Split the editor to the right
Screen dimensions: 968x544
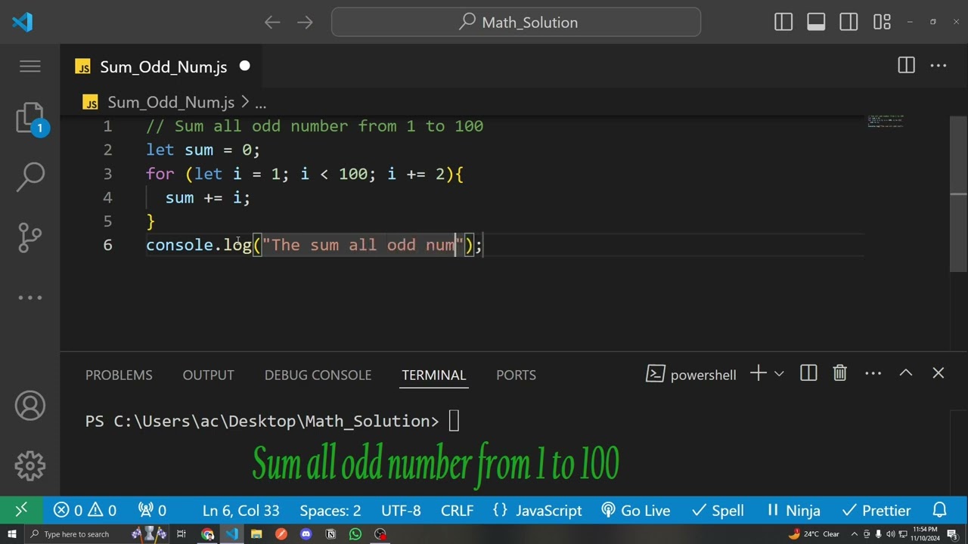pyautogui.click(x=906, y=66)
